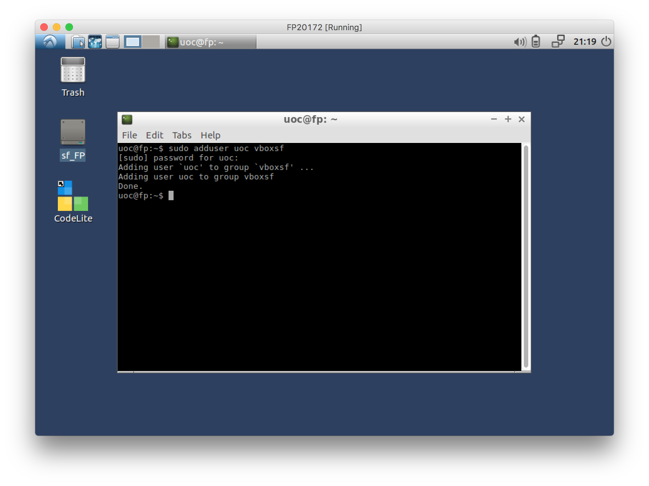Open the terminal Tabs menu
649x486 pixels.
tap(182, 135)
